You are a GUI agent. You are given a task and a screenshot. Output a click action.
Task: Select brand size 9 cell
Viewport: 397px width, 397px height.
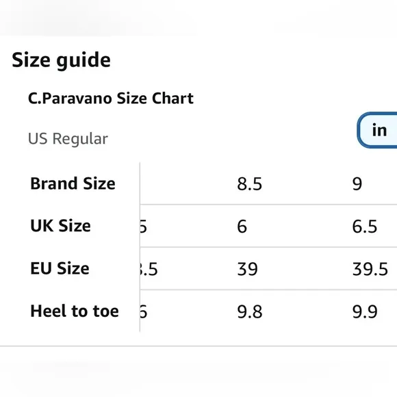point(357,184)
